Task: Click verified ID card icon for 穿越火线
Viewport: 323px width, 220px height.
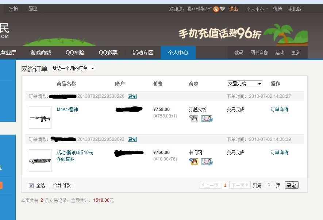Action: pyautogui.click(x=207, y=118)
